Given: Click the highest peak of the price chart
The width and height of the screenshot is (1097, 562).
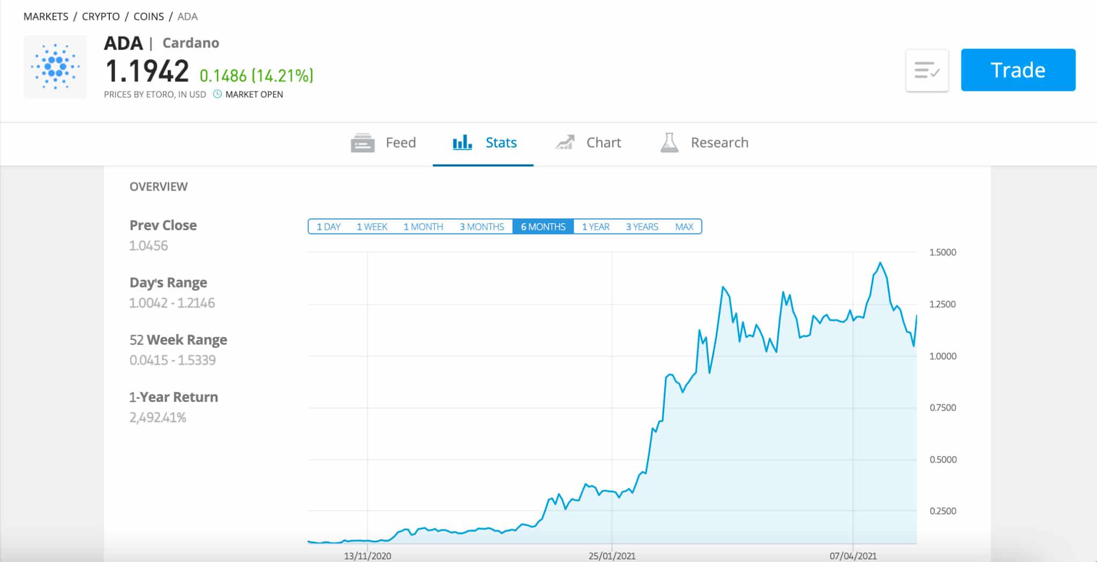Looking at the screenshot, I should click(880, 263).
